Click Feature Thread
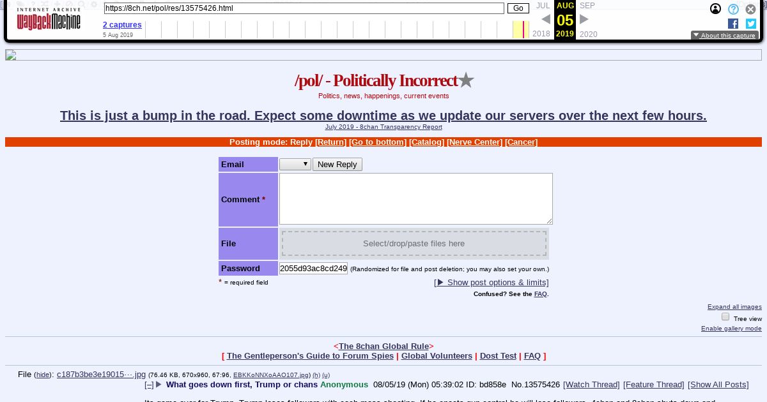The height and width of the screenshot is (402, 767). point(654,385)
